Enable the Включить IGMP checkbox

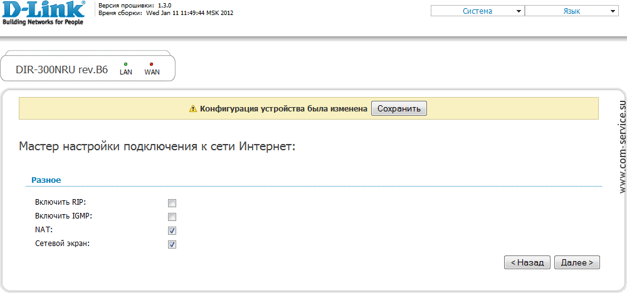tap(172, 217)
